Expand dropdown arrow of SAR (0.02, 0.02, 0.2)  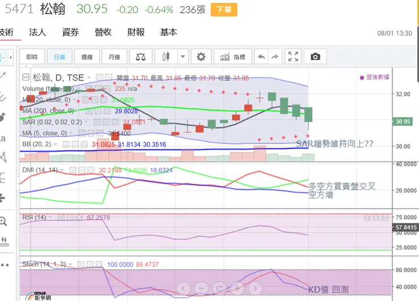86,122
